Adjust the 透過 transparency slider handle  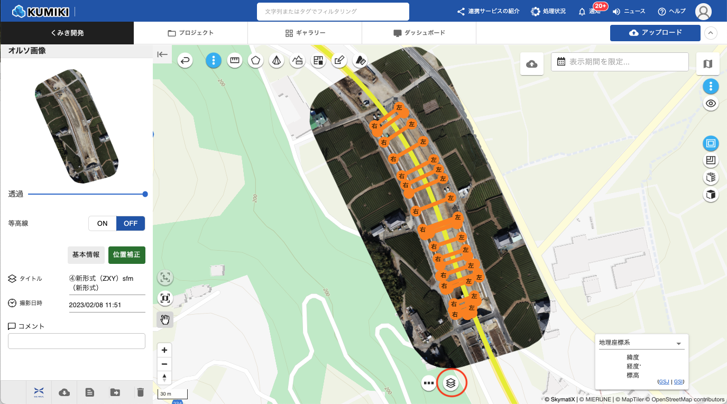pos(145,194)
